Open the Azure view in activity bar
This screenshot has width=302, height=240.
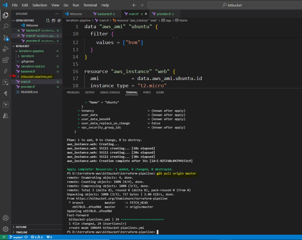pyautogui.click(x=5, y=115)
